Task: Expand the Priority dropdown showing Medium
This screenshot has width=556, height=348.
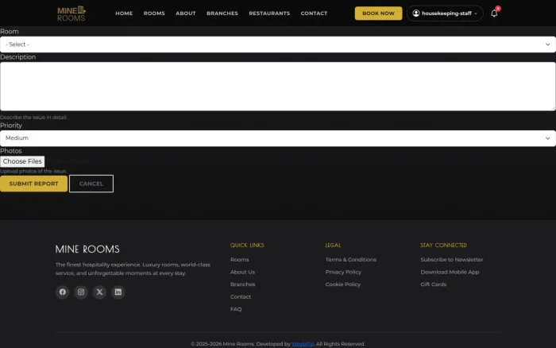Action: (278, 138)
